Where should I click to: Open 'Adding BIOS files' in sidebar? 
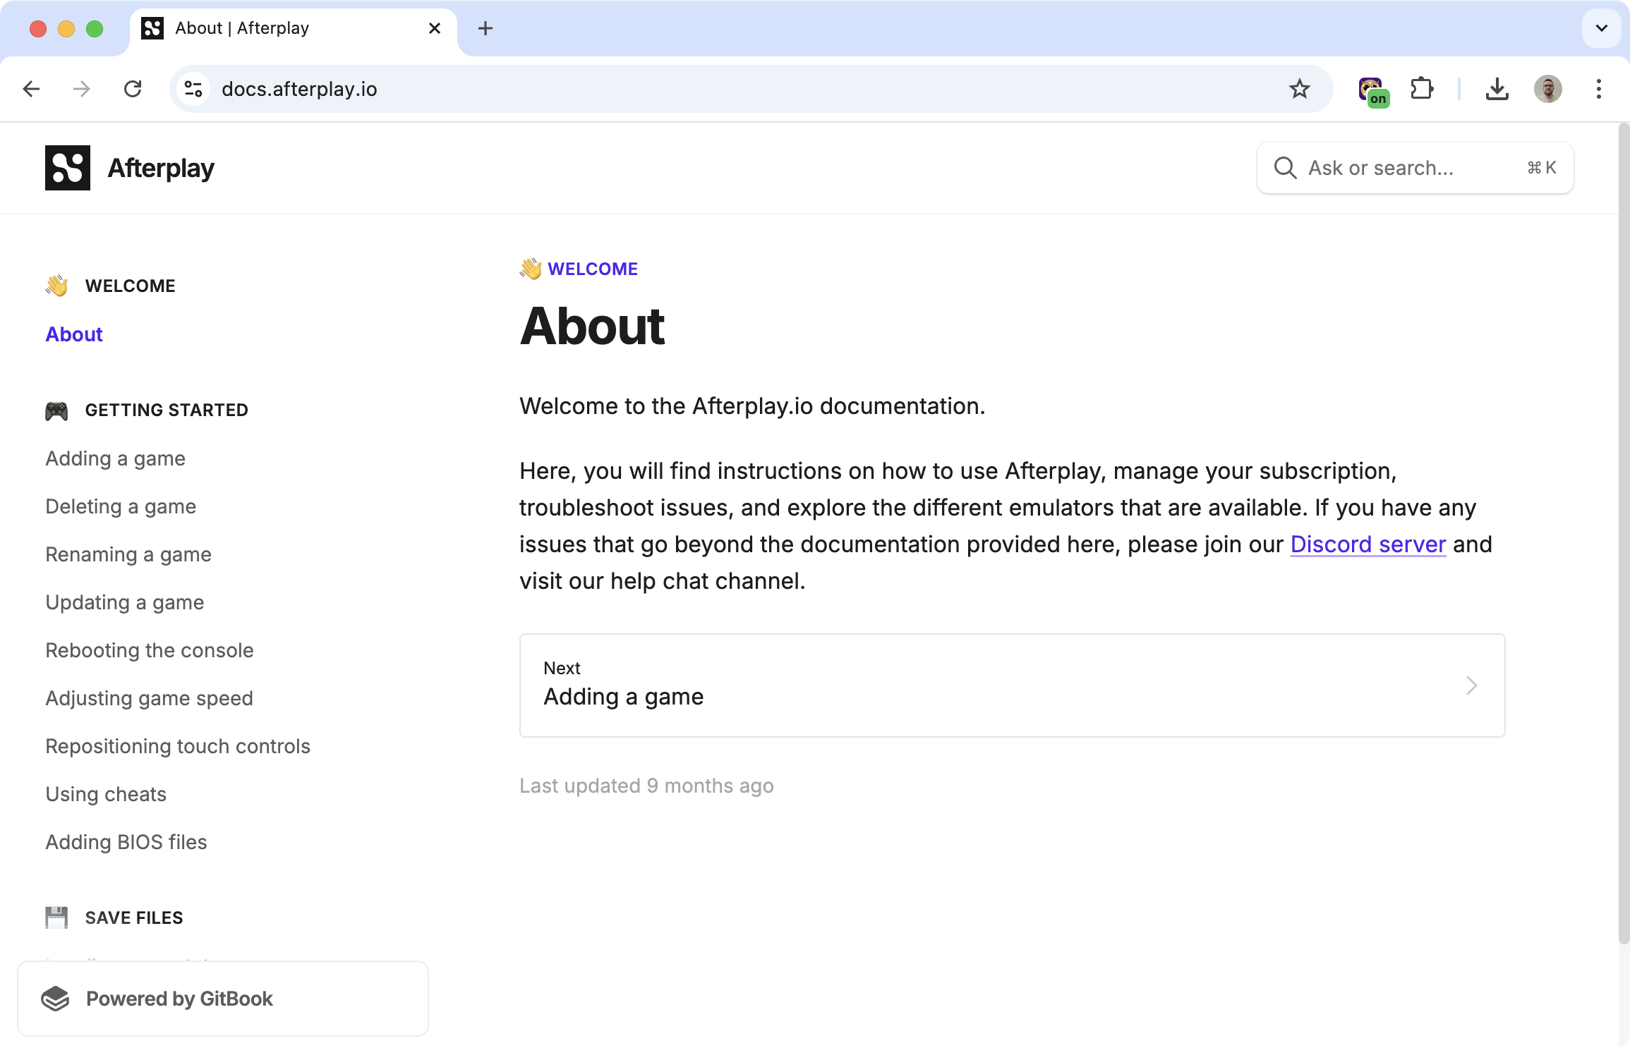tap(126, 842)
